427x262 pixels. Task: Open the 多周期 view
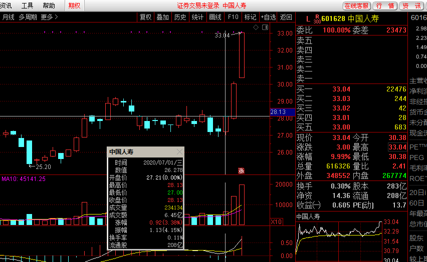point(28,17)
